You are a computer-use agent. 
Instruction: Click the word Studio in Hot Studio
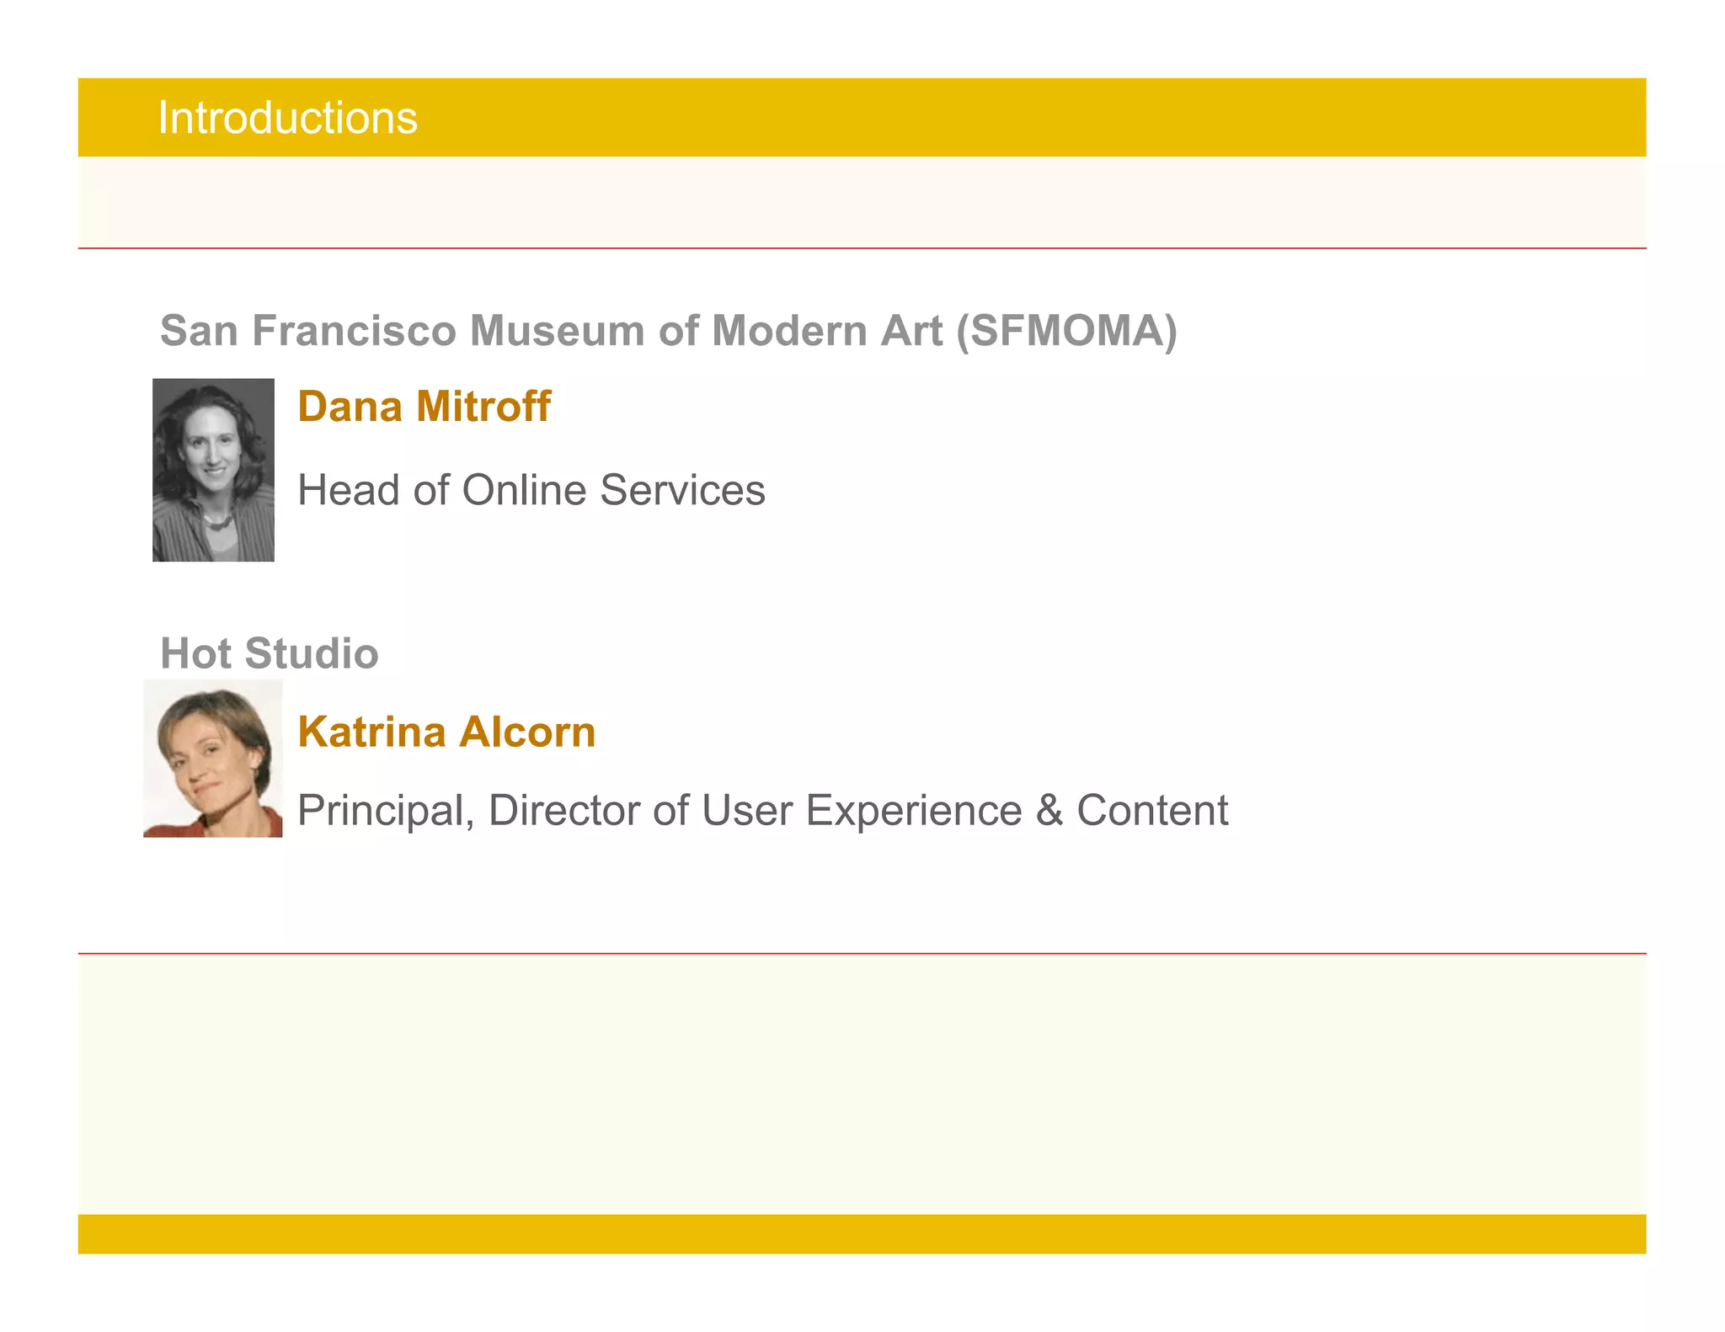coord(312,653)
